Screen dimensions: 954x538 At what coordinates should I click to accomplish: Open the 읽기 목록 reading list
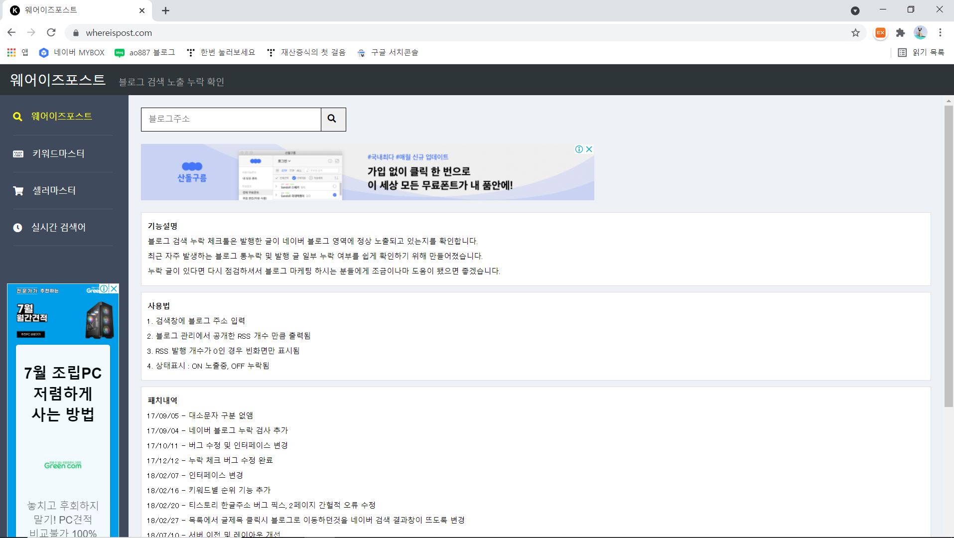(x=921, y=52)
